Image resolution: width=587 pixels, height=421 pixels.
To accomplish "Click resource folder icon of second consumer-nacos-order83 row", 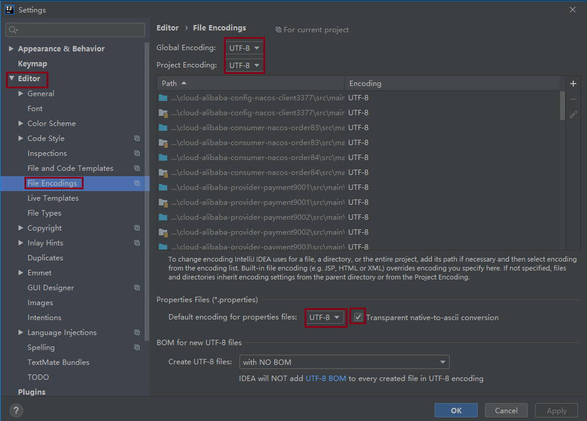I will 163,143.
